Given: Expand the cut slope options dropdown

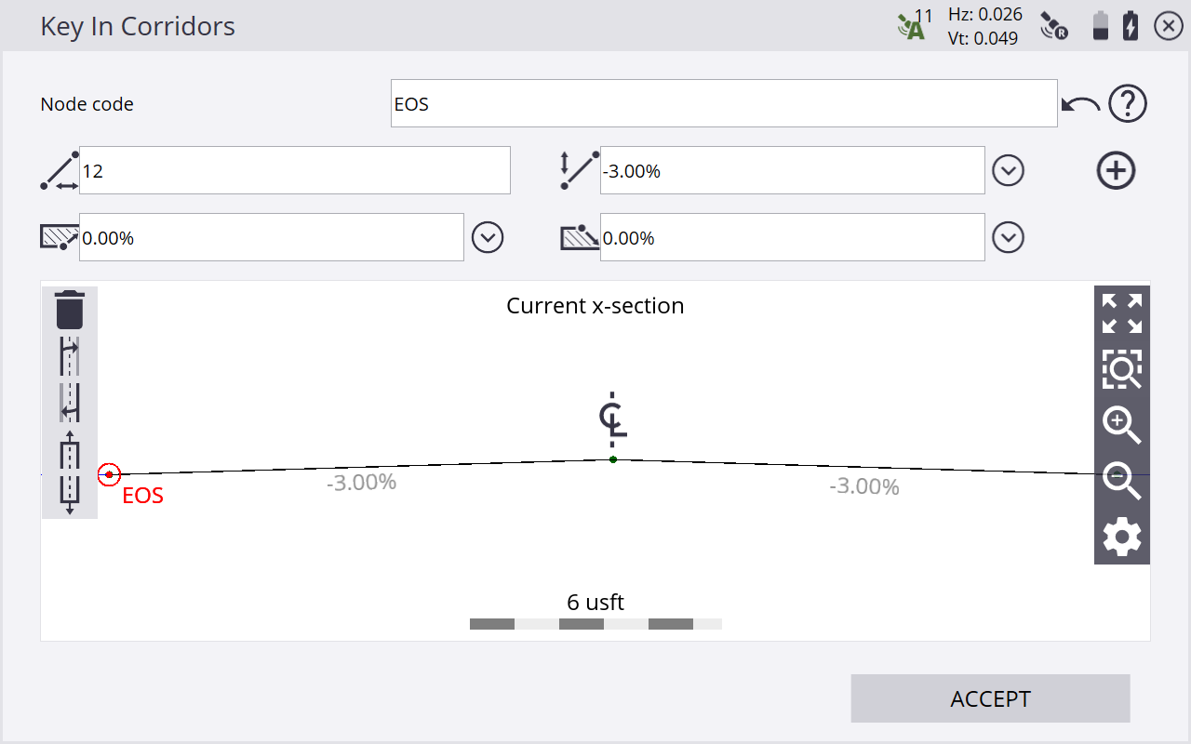Looking at the screenshot, I should (x=488, y=238).
